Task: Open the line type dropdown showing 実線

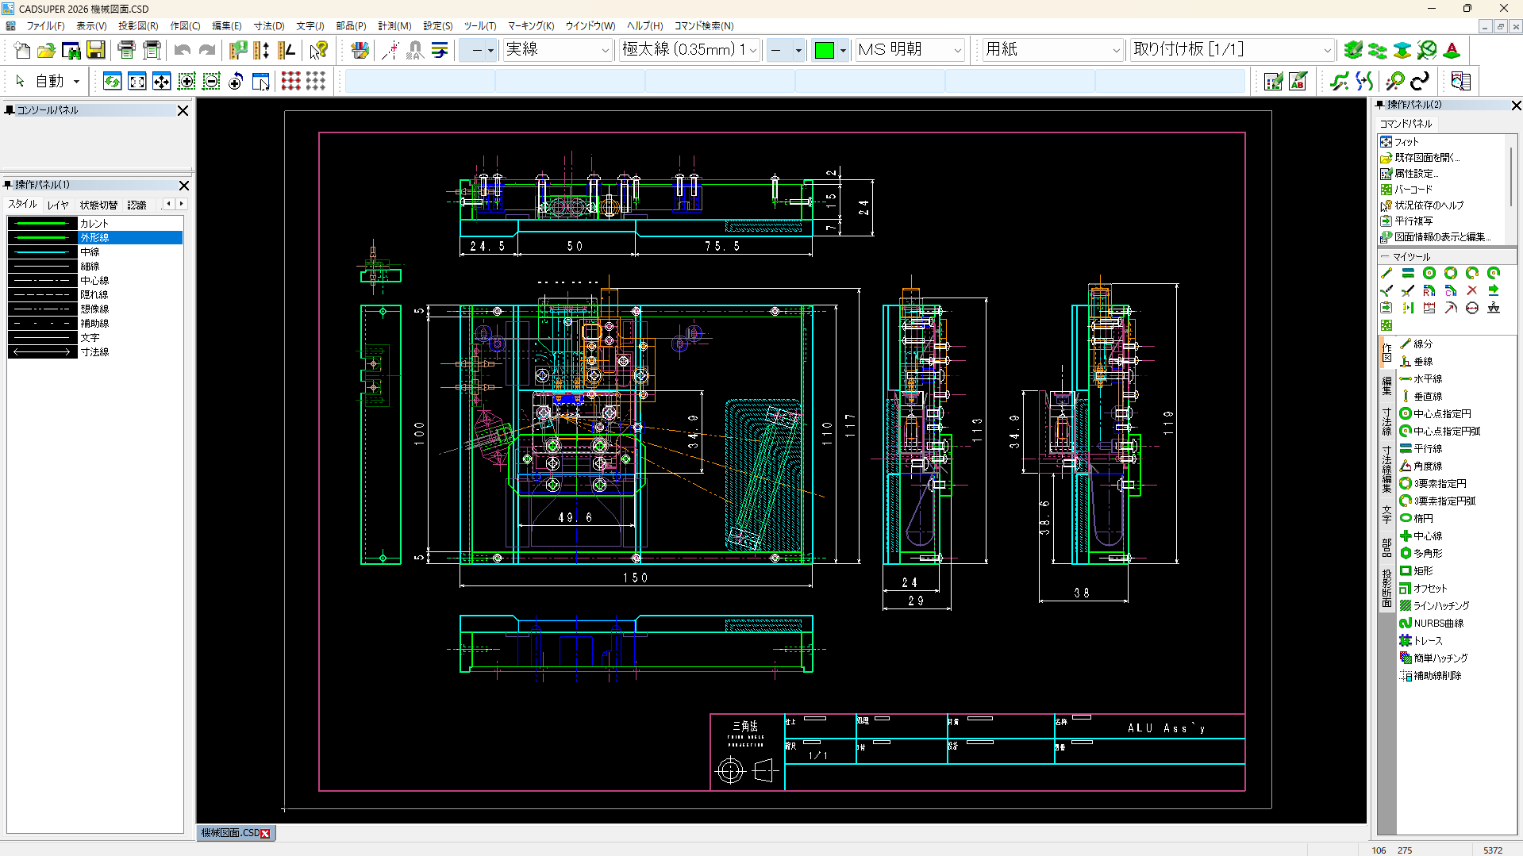Action: [x=558, y=50]
